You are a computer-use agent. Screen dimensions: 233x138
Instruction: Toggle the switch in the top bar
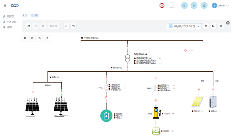click(173, 6)
